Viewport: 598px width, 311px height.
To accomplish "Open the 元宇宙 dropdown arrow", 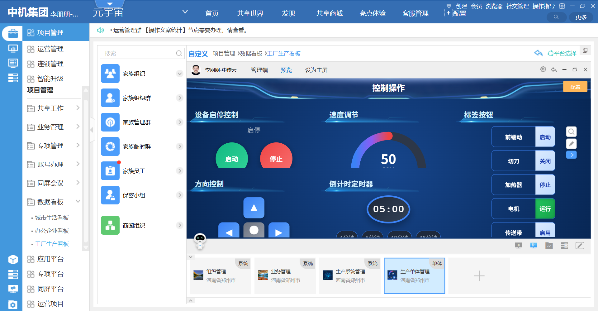I will (185, 12).
